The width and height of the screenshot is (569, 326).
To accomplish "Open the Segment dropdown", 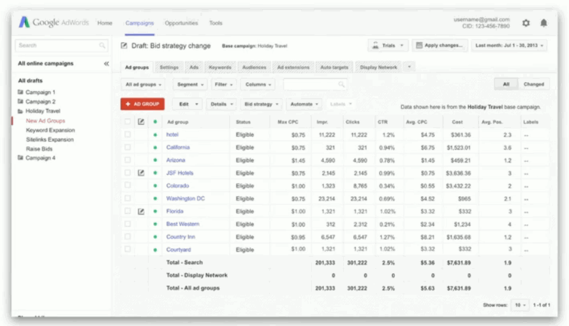I will pyautogui.click(x=190, y=85).
